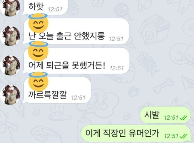
Task: Select the green 시발 message bubble
Action: 165,115
